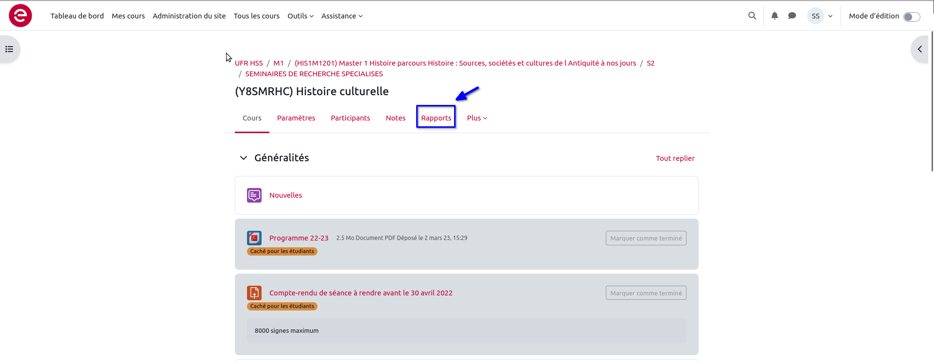934x361 pixels.
Task: Click the Nouvelles forum icon
Action: click(254, 195)
